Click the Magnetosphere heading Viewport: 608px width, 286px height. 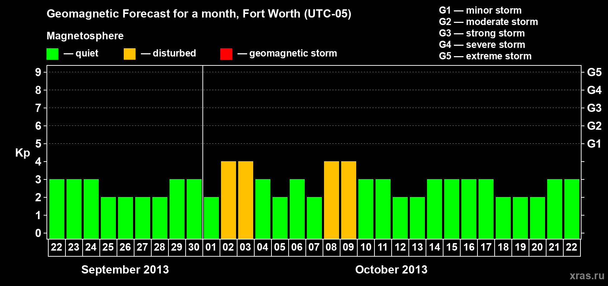tap(85, 36)
